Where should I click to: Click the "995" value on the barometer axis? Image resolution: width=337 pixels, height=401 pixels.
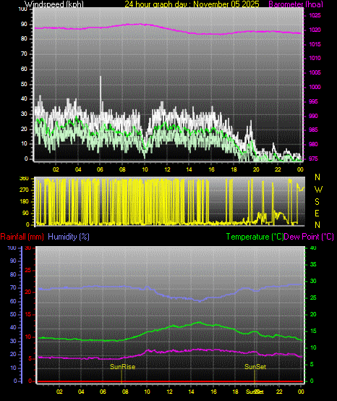coord(313,101)
